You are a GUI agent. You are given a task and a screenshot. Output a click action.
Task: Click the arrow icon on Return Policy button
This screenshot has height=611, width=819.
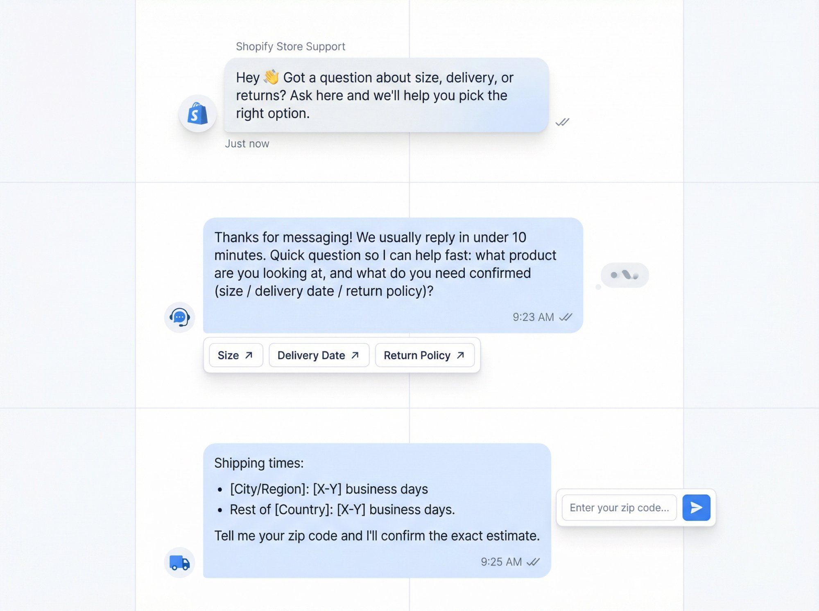tap(460, 355)
